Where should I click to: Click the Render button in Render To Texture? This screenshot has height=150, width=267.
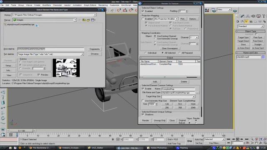click(146, 120)
